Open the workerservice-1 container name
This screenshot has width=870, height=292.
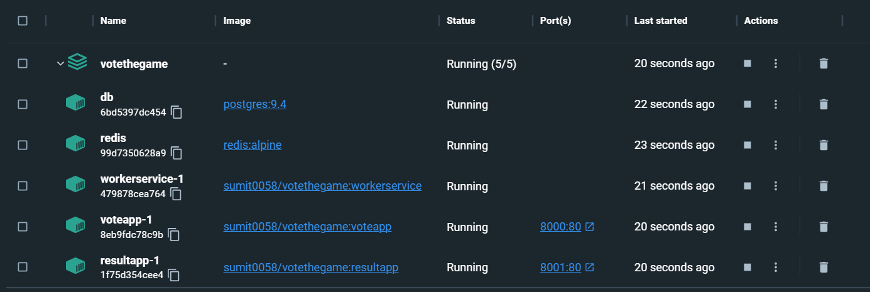pyautogui.click(x=142, y=179)
